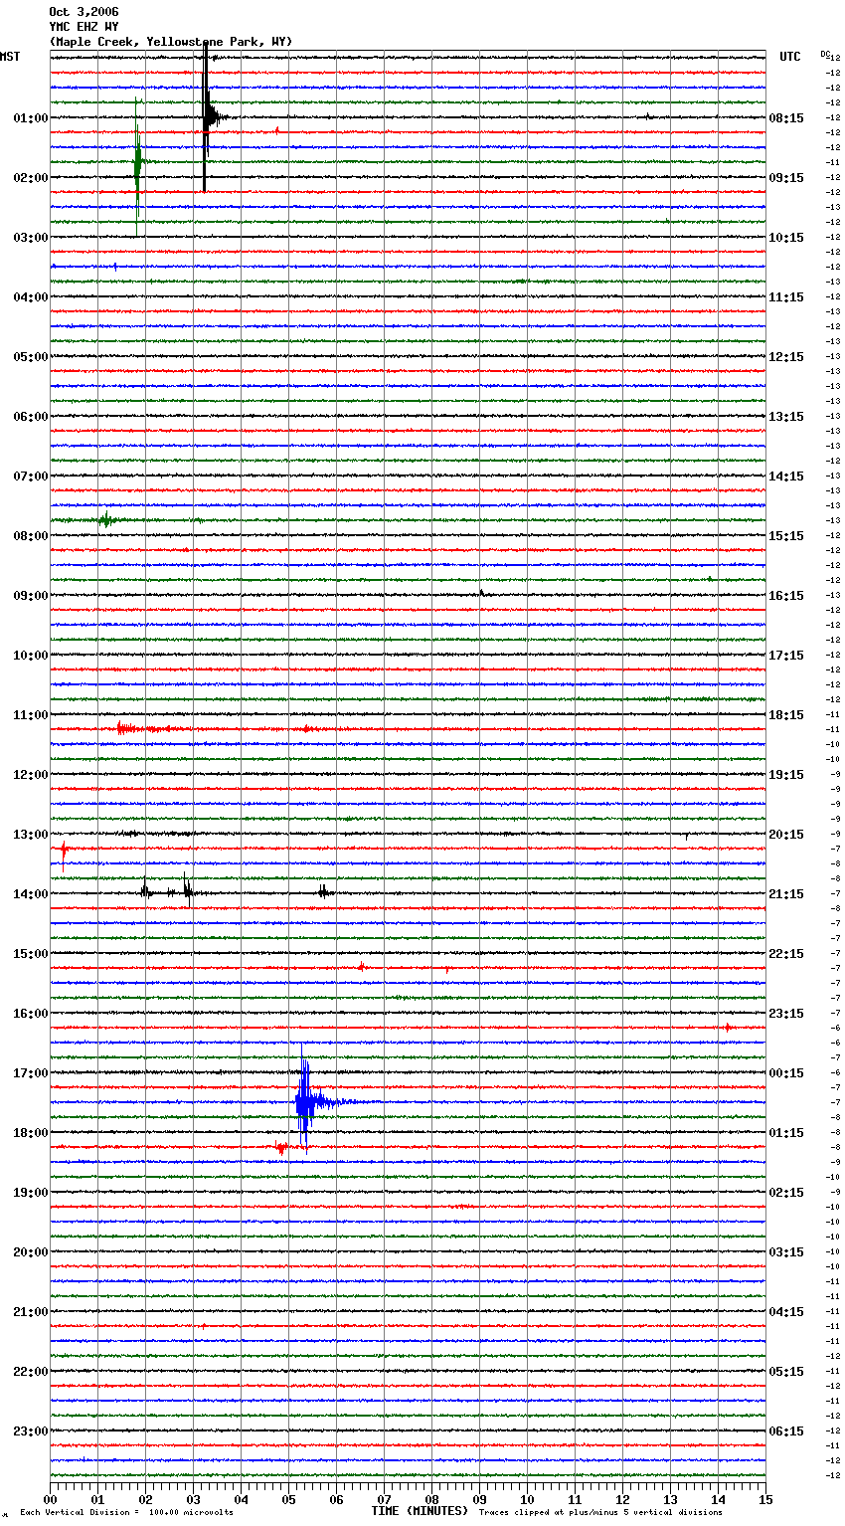
Task: Select the 14:00 MST time label
Action: coord(31,894)
